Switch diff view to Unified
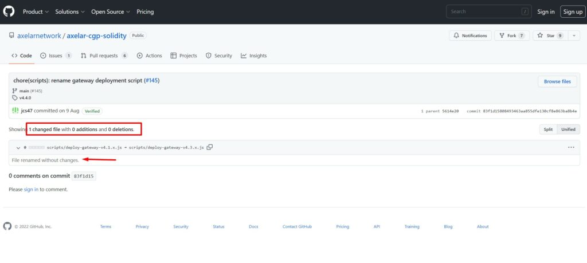This screenshot has height=263, width=587. [568, 129]
